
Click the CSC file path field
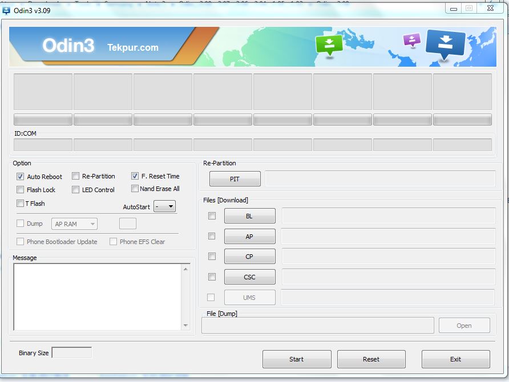pos(389,277)
